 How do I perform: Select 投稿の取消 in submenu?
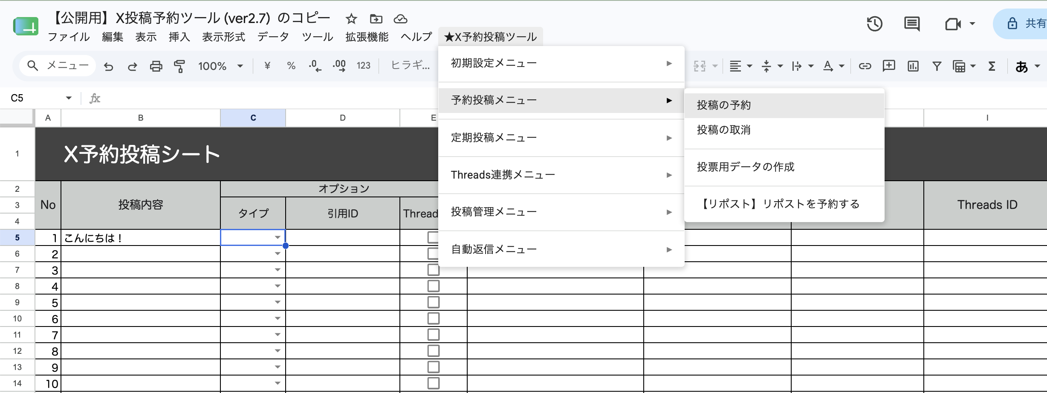click(784, 130)
